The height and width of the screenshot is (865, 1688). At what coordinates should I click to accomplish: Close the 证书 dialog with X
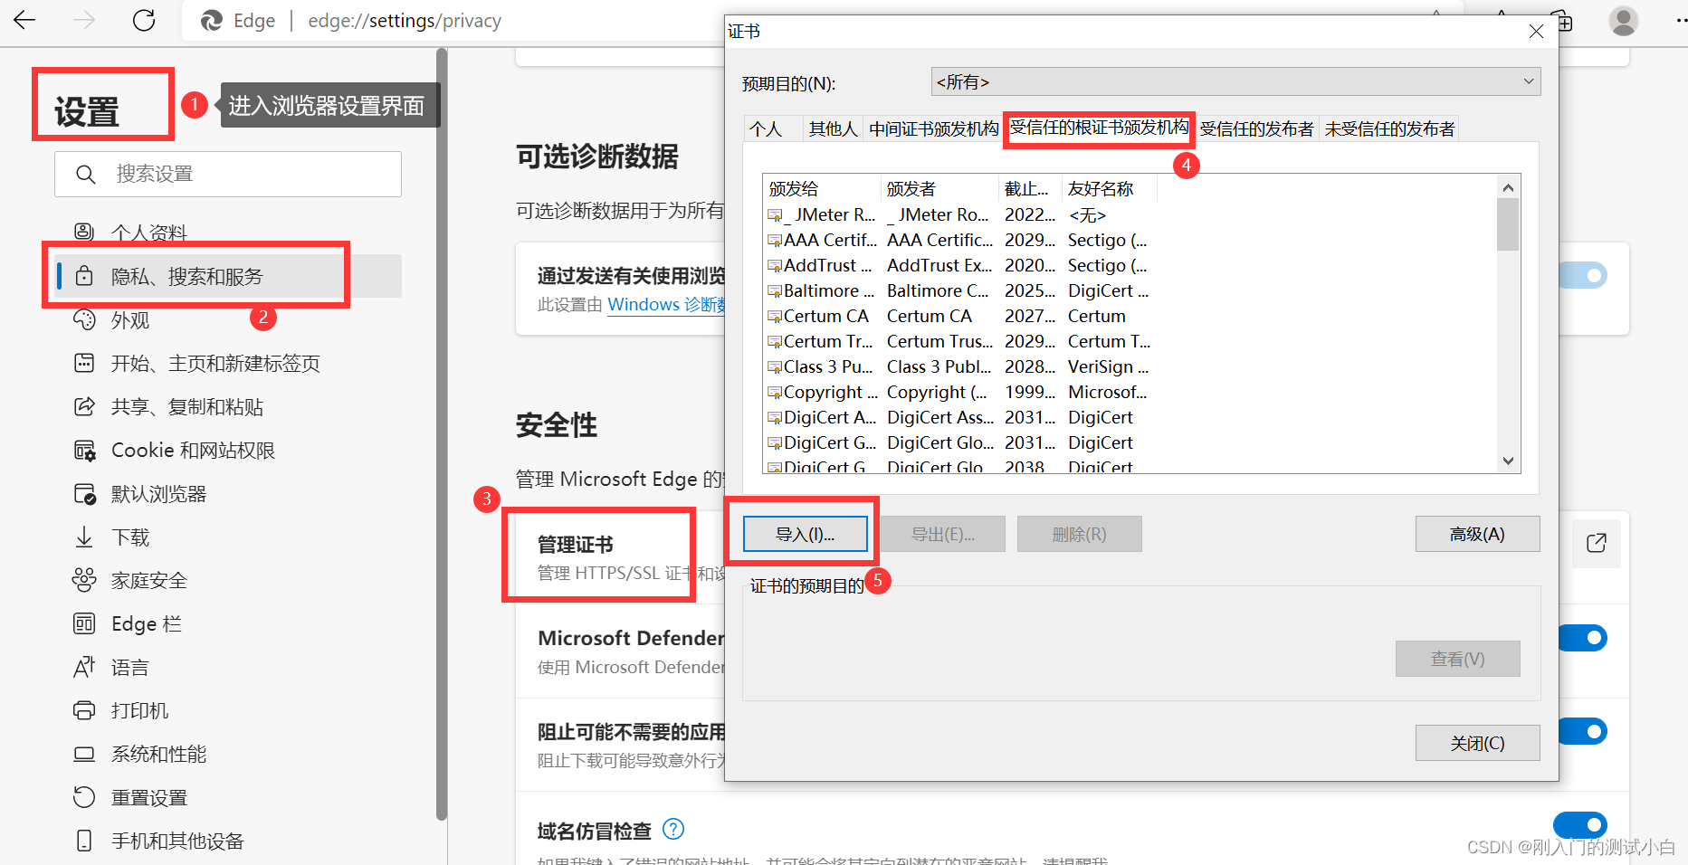pos(1536,31)
